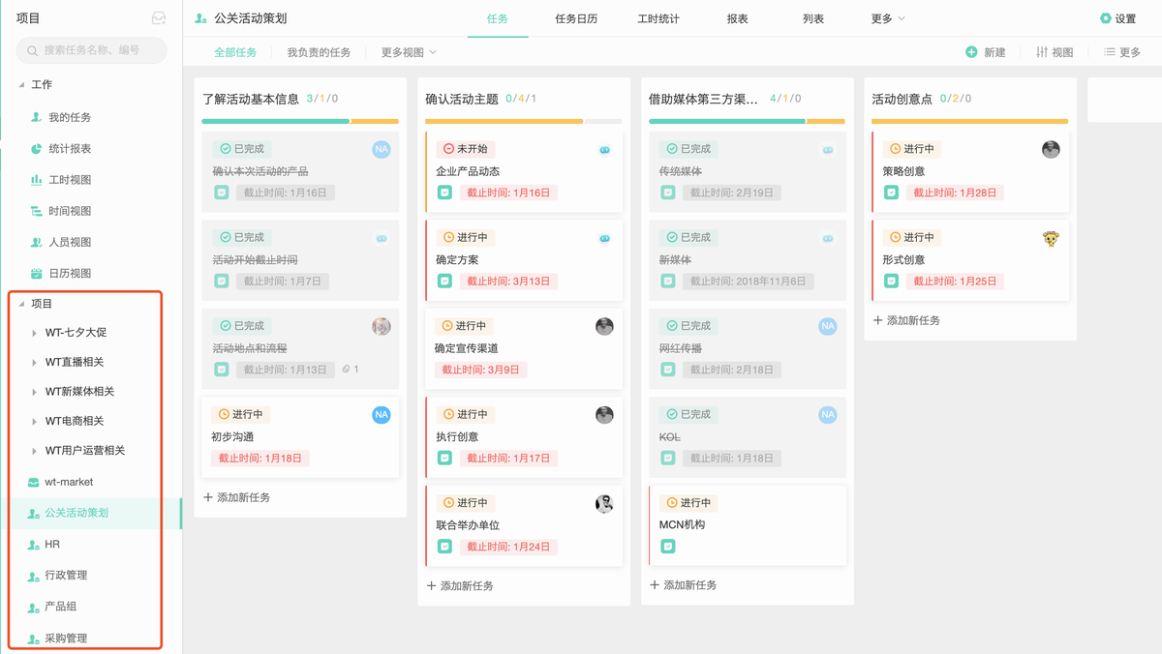Switch to the 列表 tab

click(813, 18)
